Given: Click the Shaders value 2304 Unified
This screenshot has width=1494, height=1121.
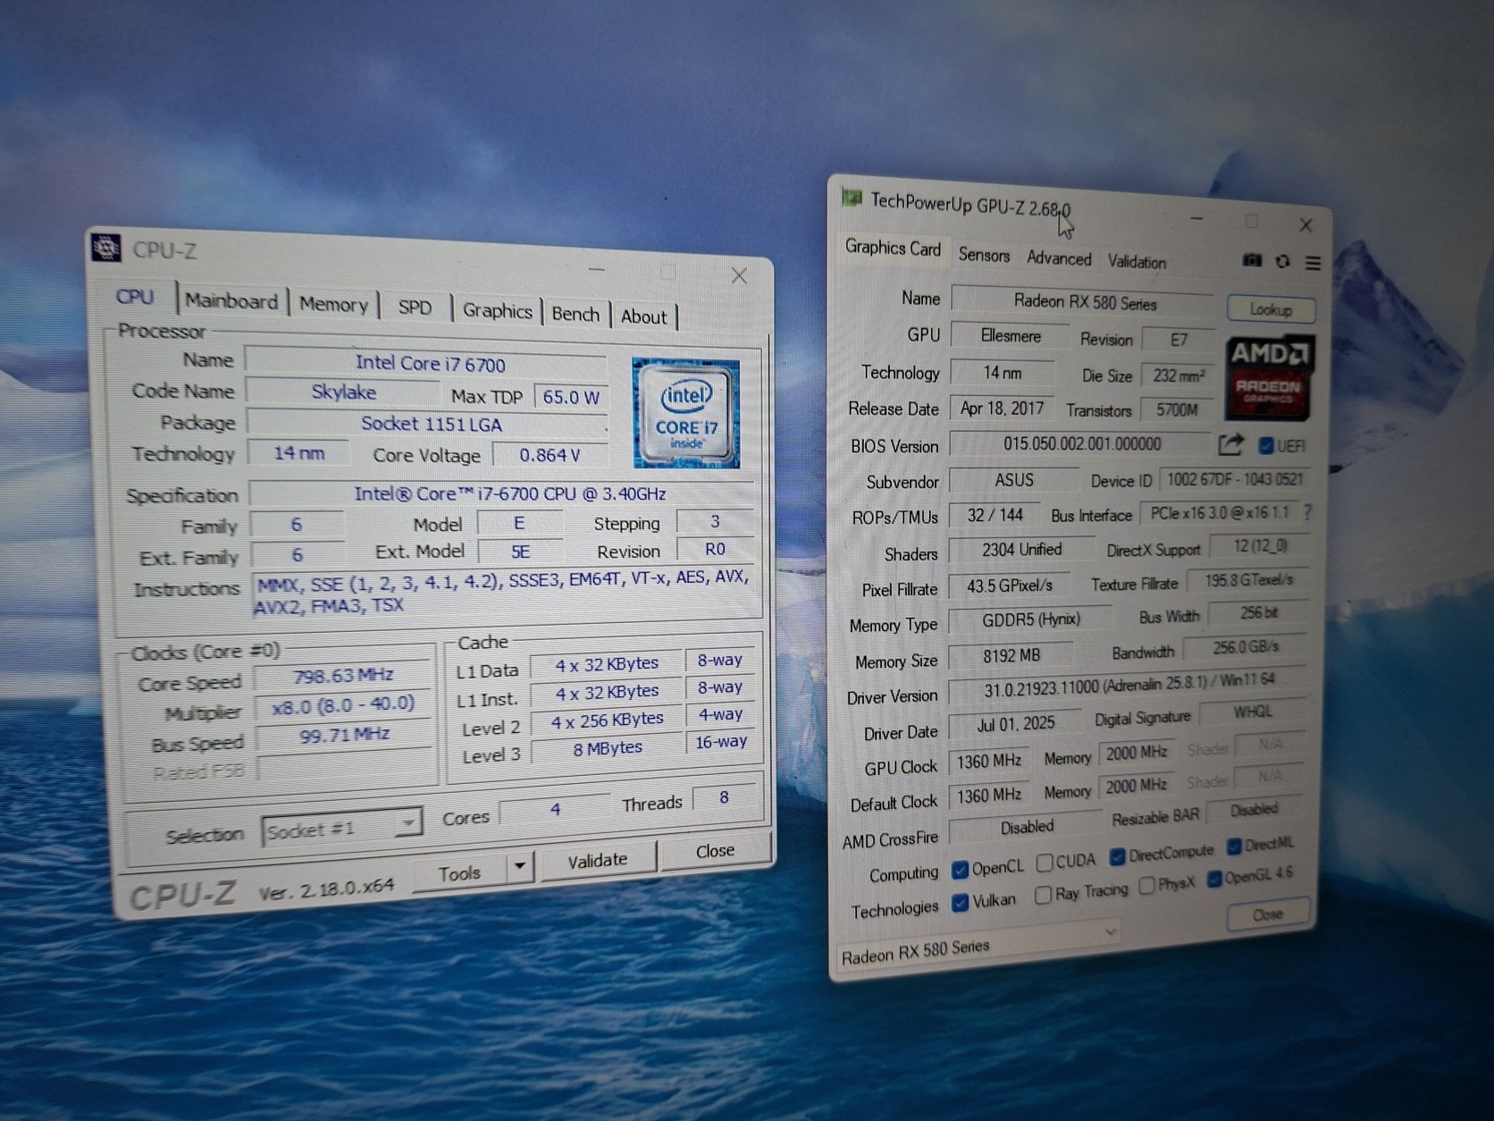Looking at the screenshot, I should coord(1022,550).
